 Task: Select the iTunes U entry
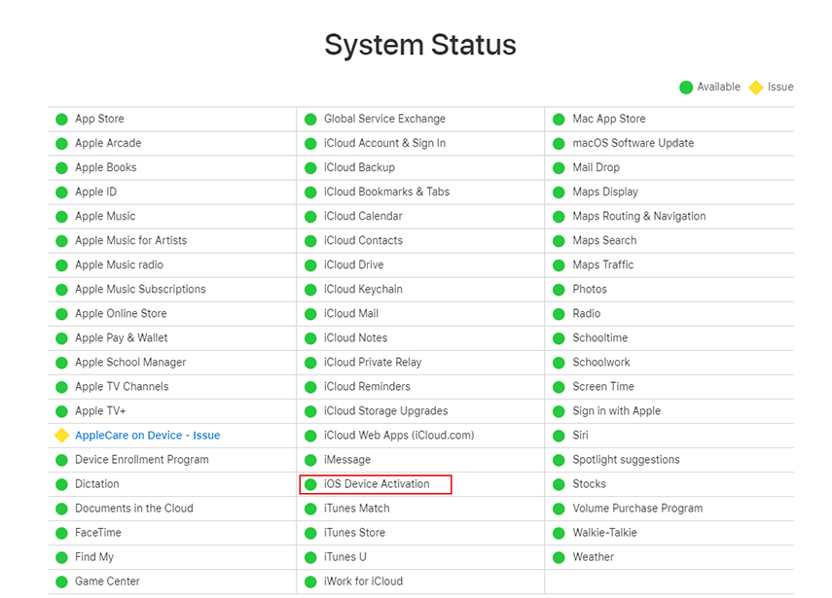click(x=344, y=557)
